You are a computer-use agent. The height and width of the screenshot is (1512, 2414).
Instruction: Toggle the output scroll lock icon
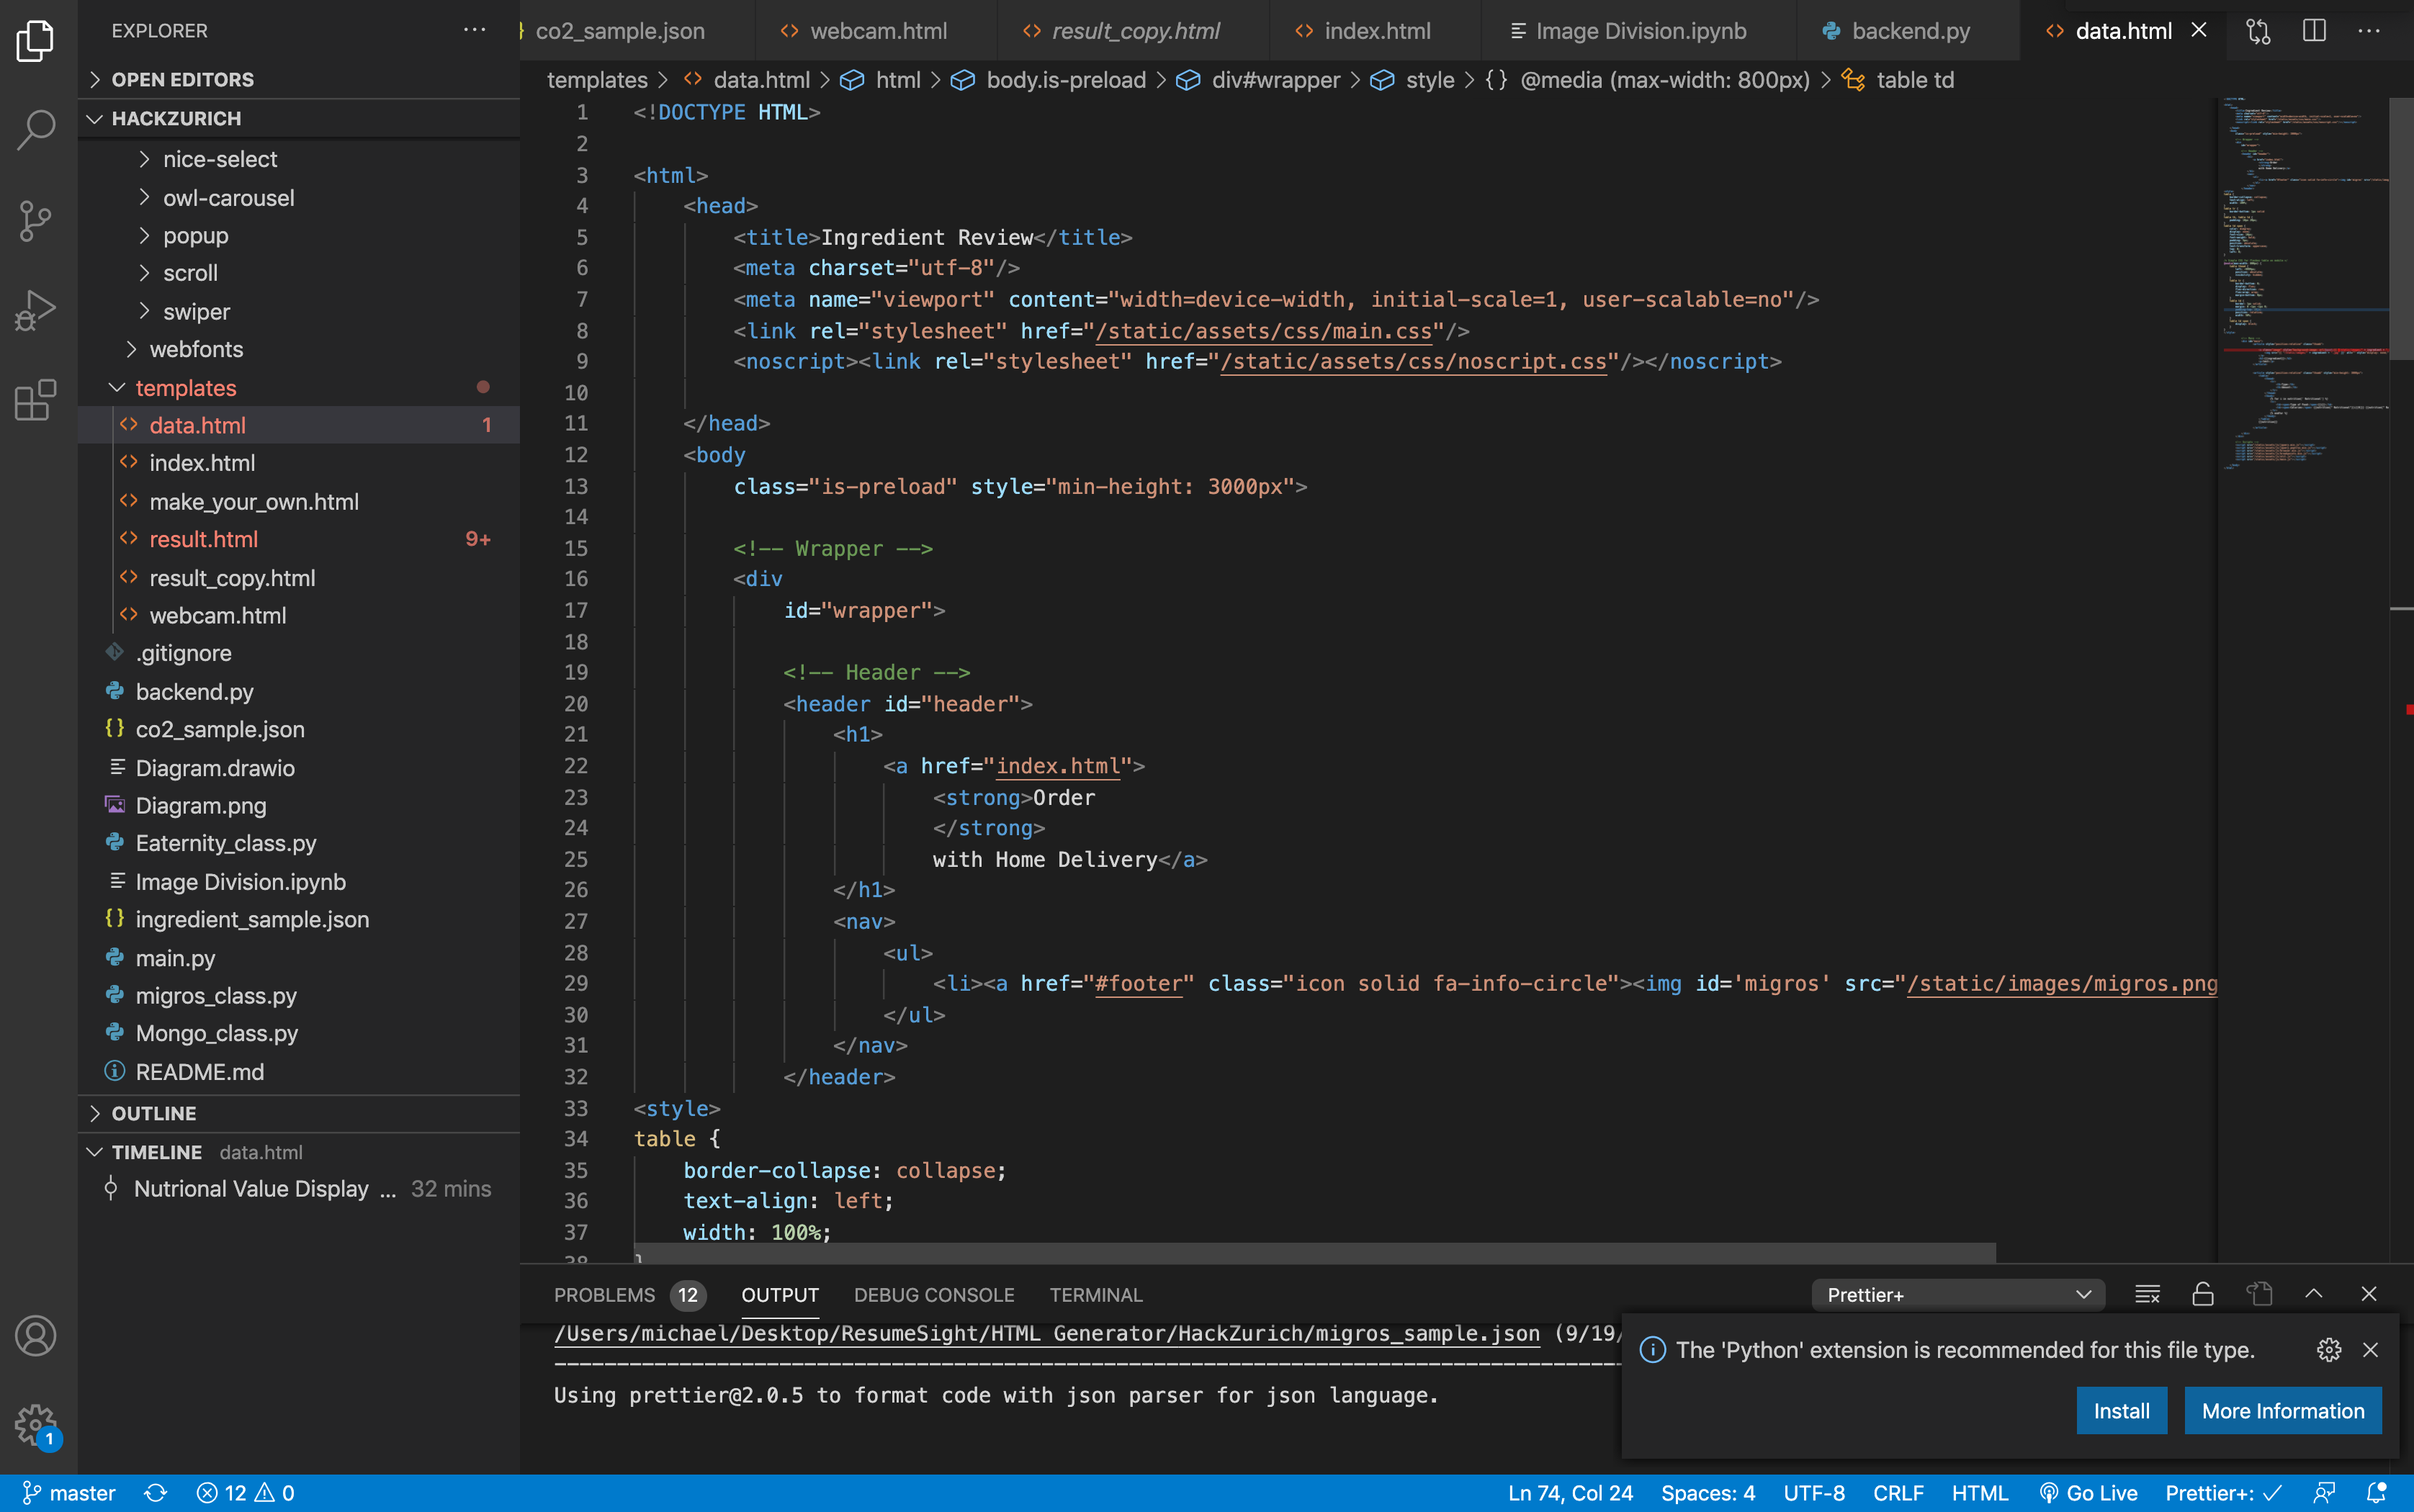(x=2203, y=1294)
